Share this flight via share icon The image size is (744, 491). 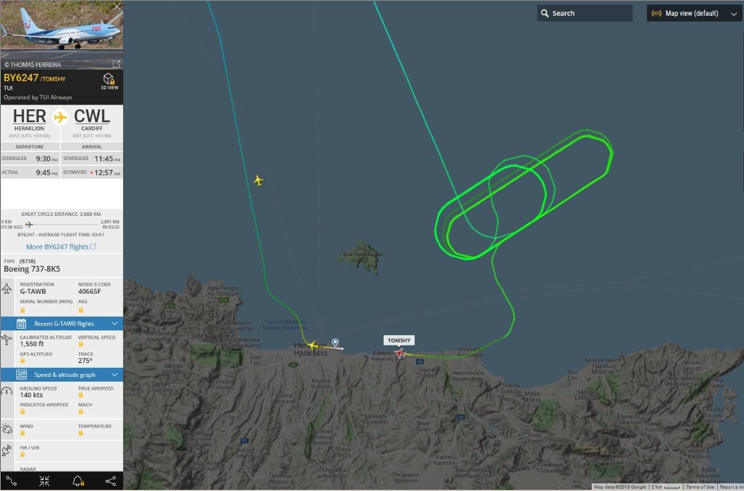click(110, 481)
